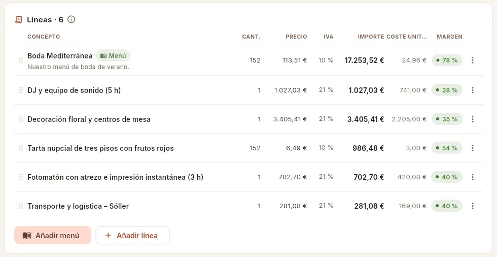The height and width of the screenshot is (257, 497).
Task: Click Añadir menú button
Action: 53,236
